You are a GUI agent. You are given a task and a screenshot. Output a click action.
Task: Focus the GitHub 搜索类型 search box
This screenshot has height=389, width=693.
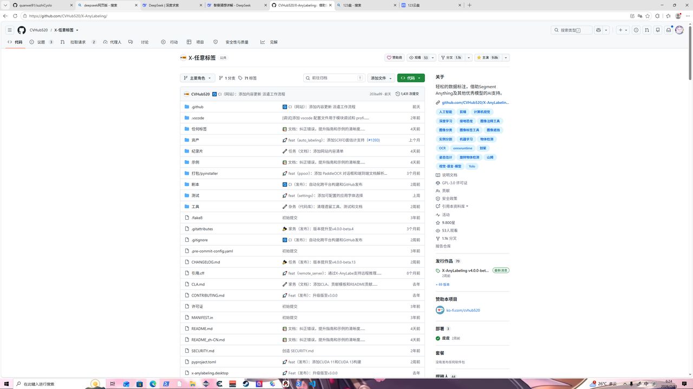pyautogui.click(x=572, y=30)
